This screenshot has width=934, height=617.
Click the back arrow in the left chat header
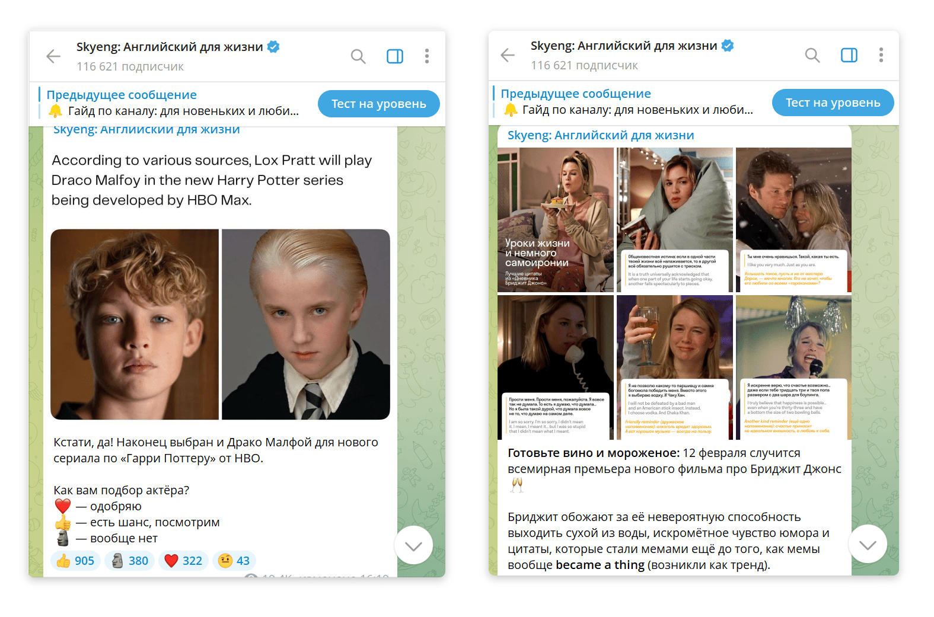pyautogui.click(x=53, y=56)
